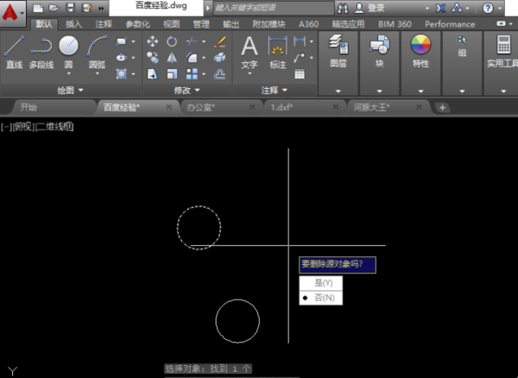Open the 特性 color wheel properties
This screenshot has width=518, height=378.
tap(420, 51)
